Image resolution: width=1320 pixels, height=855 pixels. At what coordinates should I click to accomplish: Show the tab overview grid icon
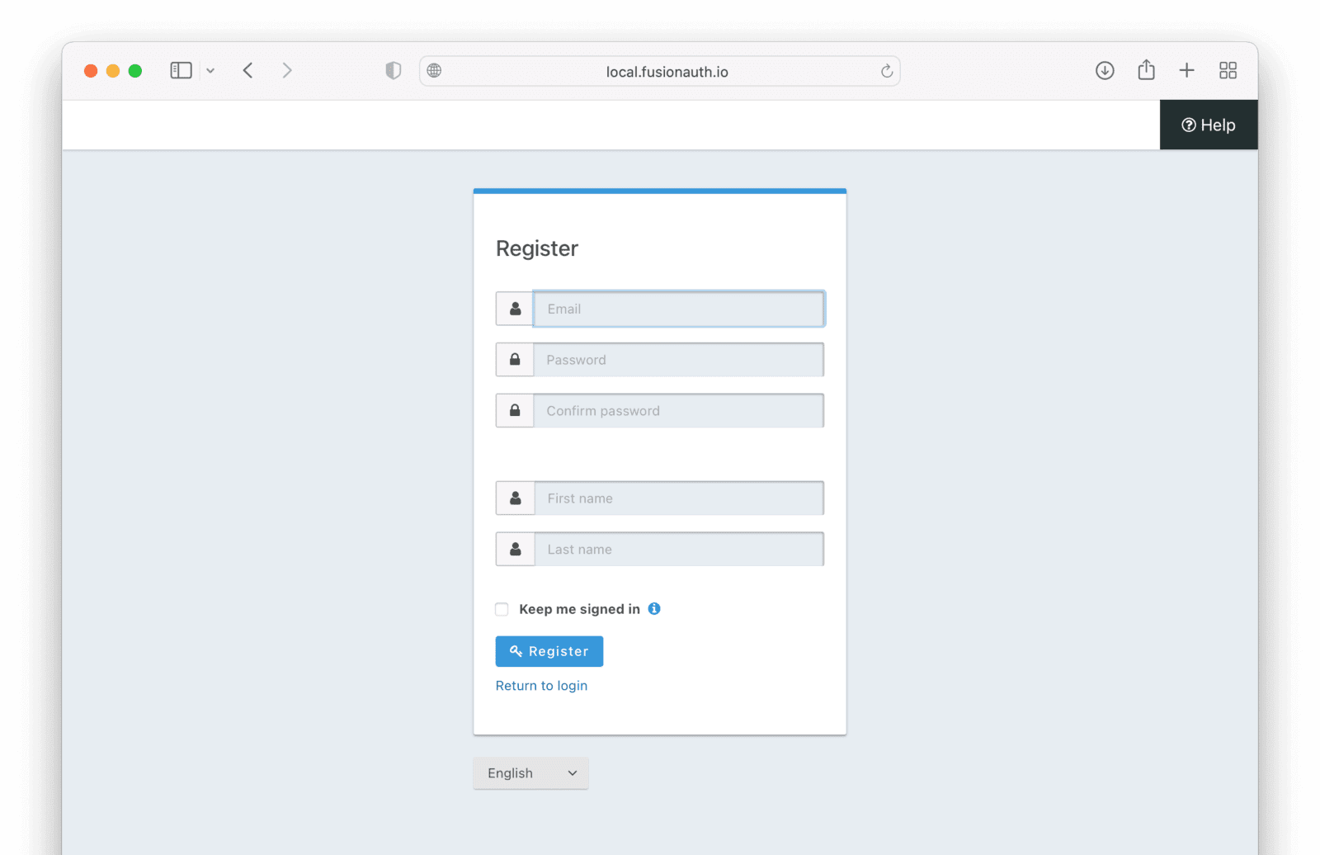click(1228, 71)
